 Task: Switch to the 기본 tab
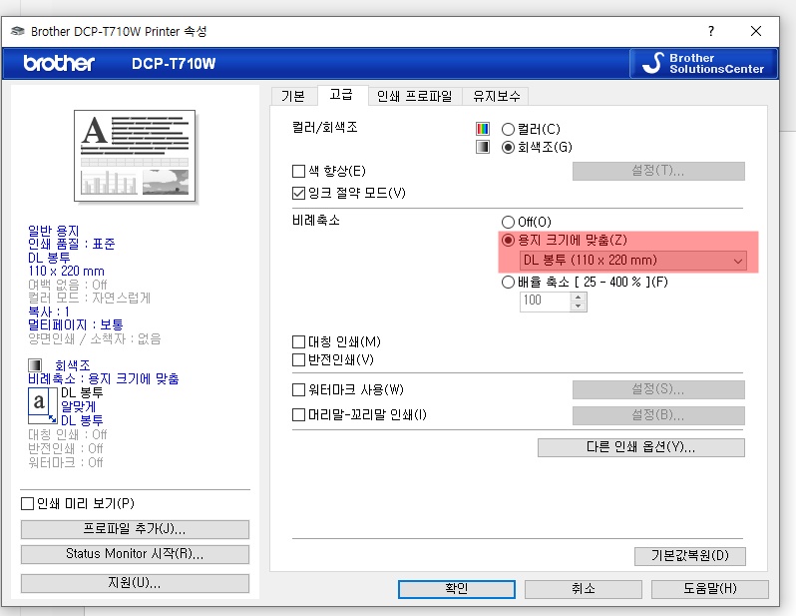click(x=293, y=96)
